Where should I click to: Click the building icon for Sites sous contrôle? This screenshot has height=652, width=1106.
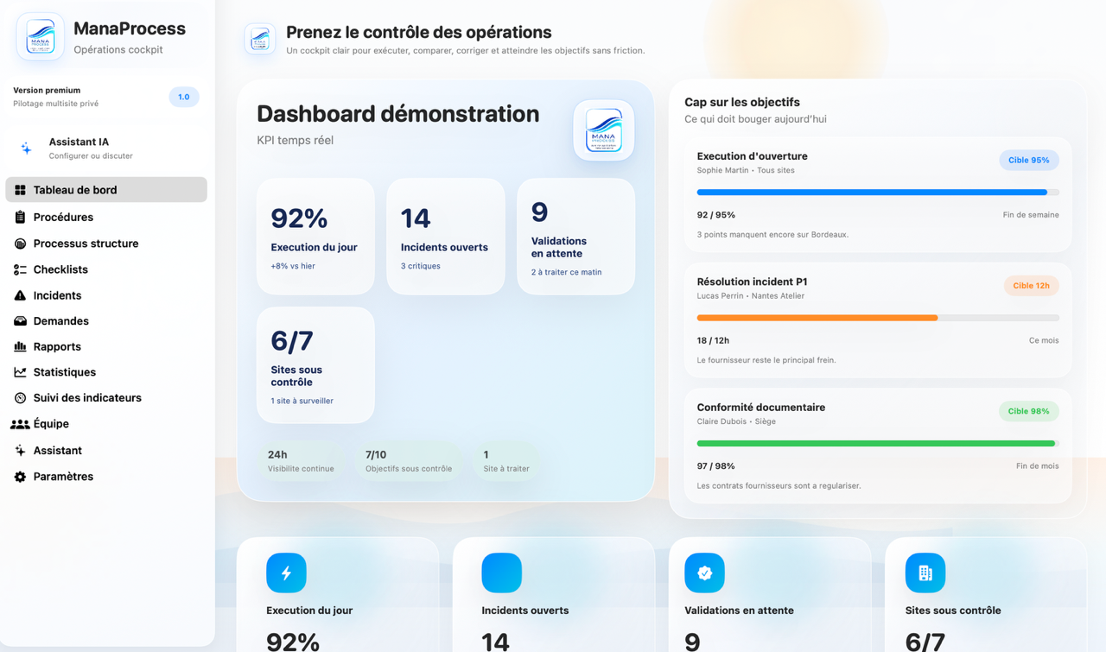(x=925, y=573)
